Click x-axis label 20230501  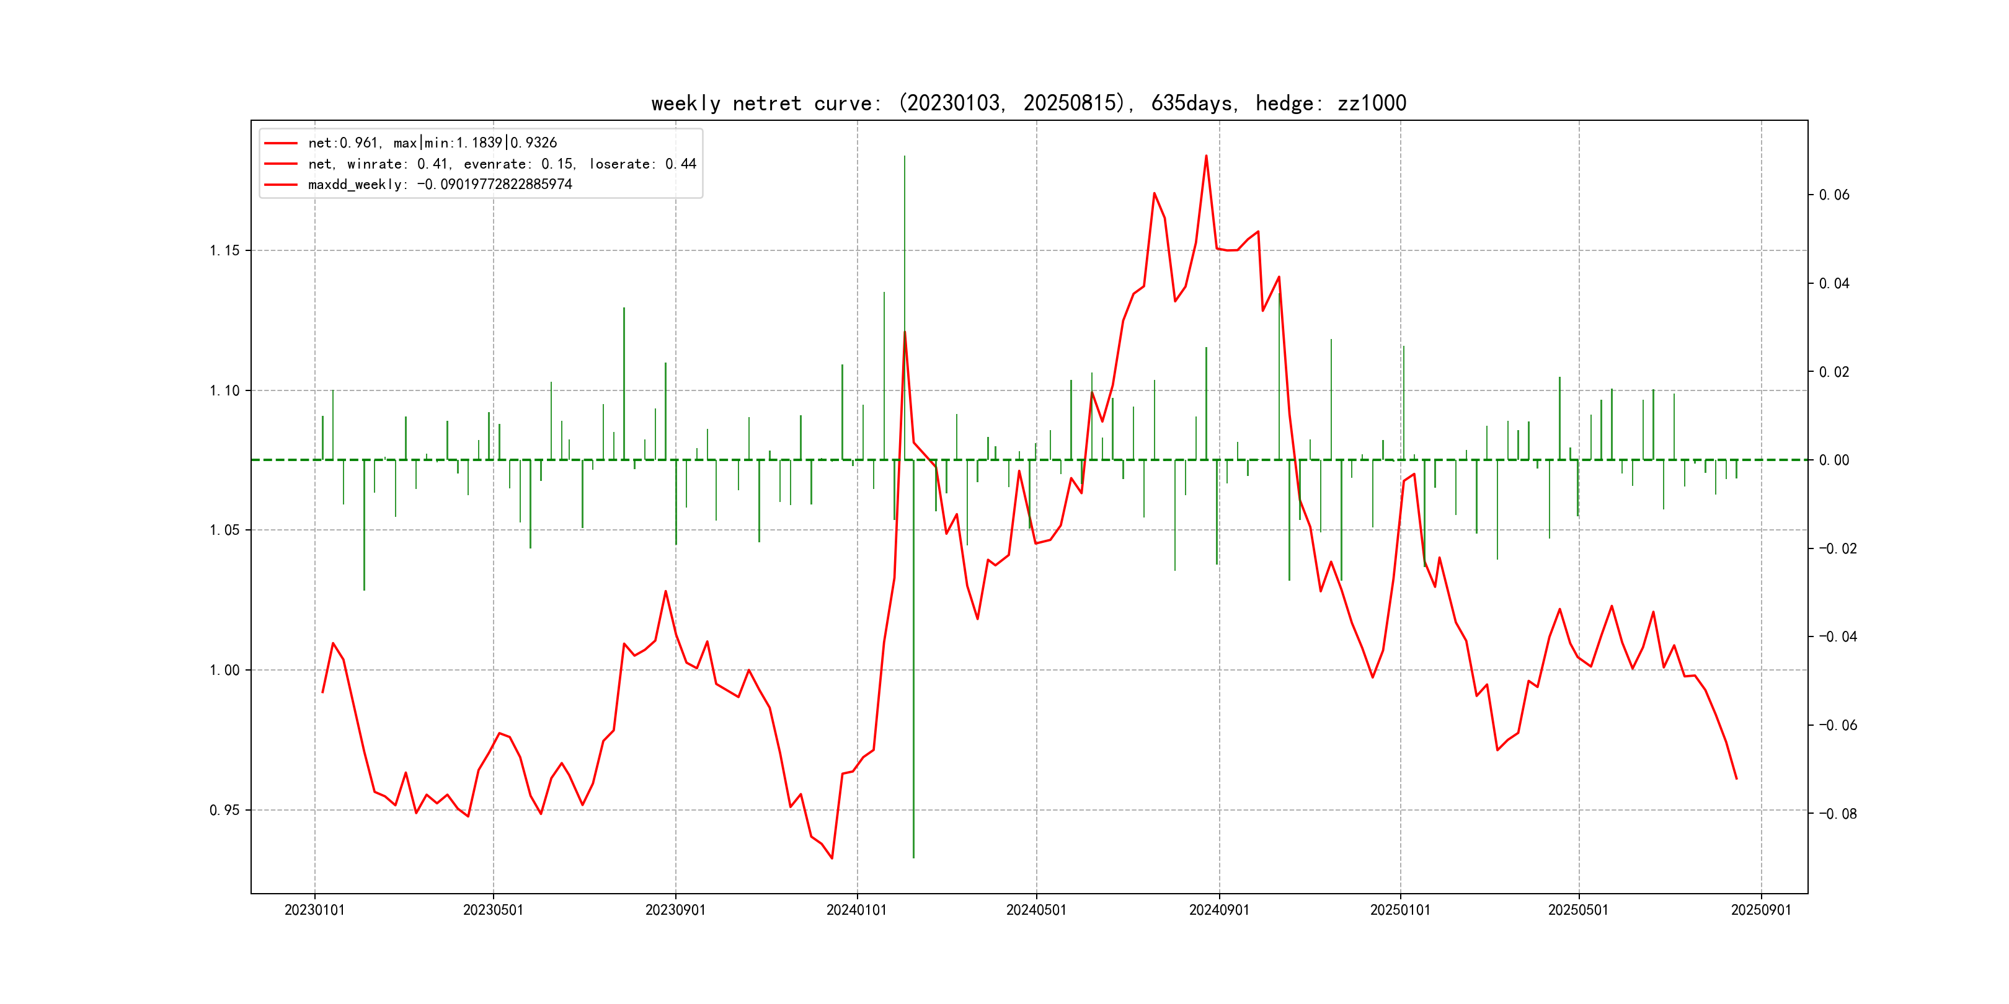(x=493, y=910)
